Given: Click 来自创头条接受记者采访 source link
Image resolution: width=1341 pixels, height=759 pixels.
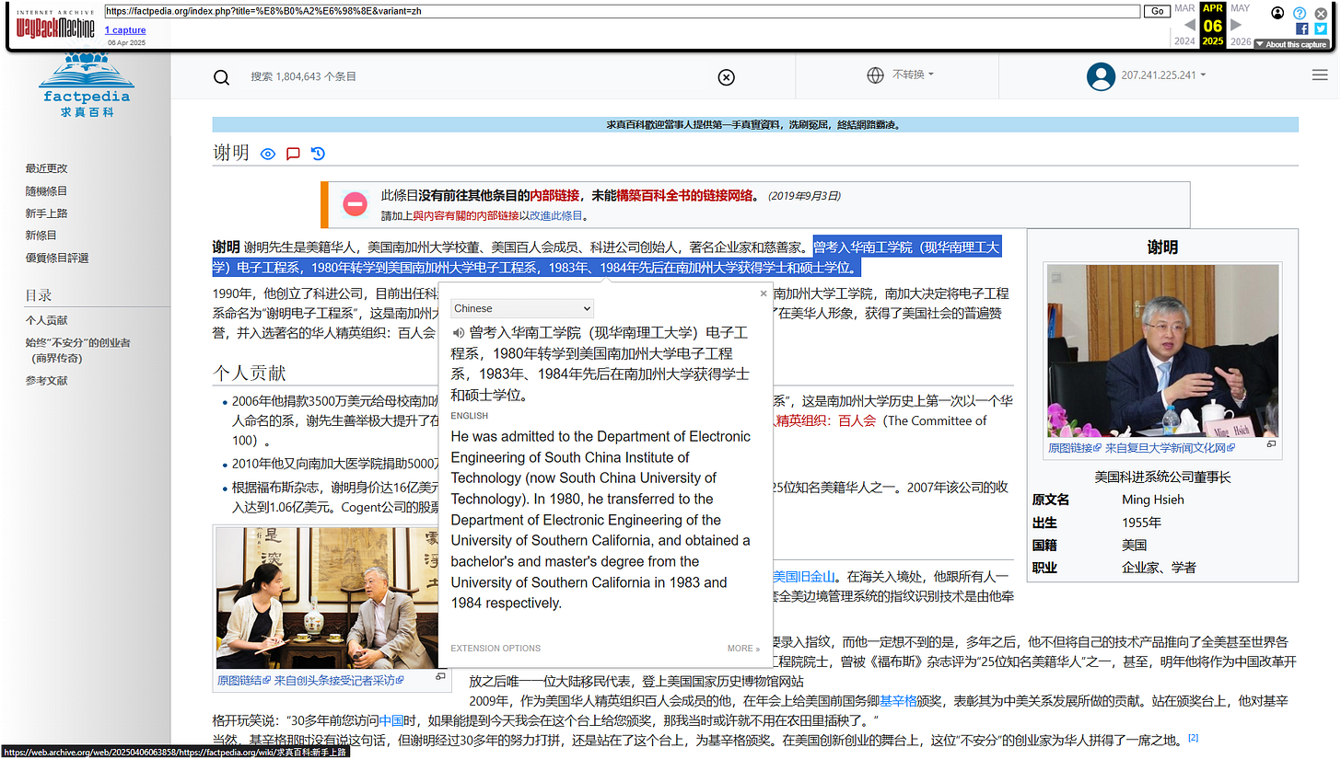Looking at the screenshot, I should pos(338,681).
